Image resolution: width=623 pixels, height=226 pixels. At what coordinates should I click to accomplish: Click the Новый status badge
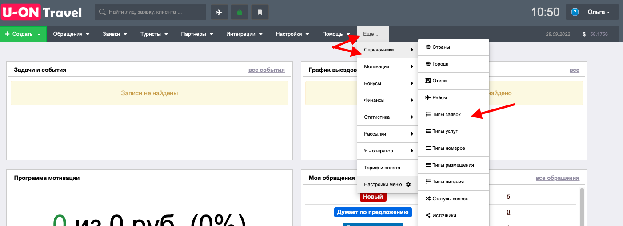click(x=373, y=197)
